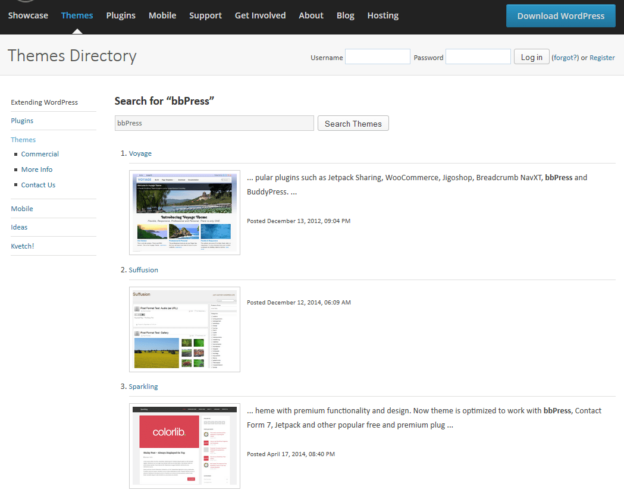Image resolution: width=624 pixels, height=493 pixels.
Task: Select Commercial in the sidebar
Action: 40,154
